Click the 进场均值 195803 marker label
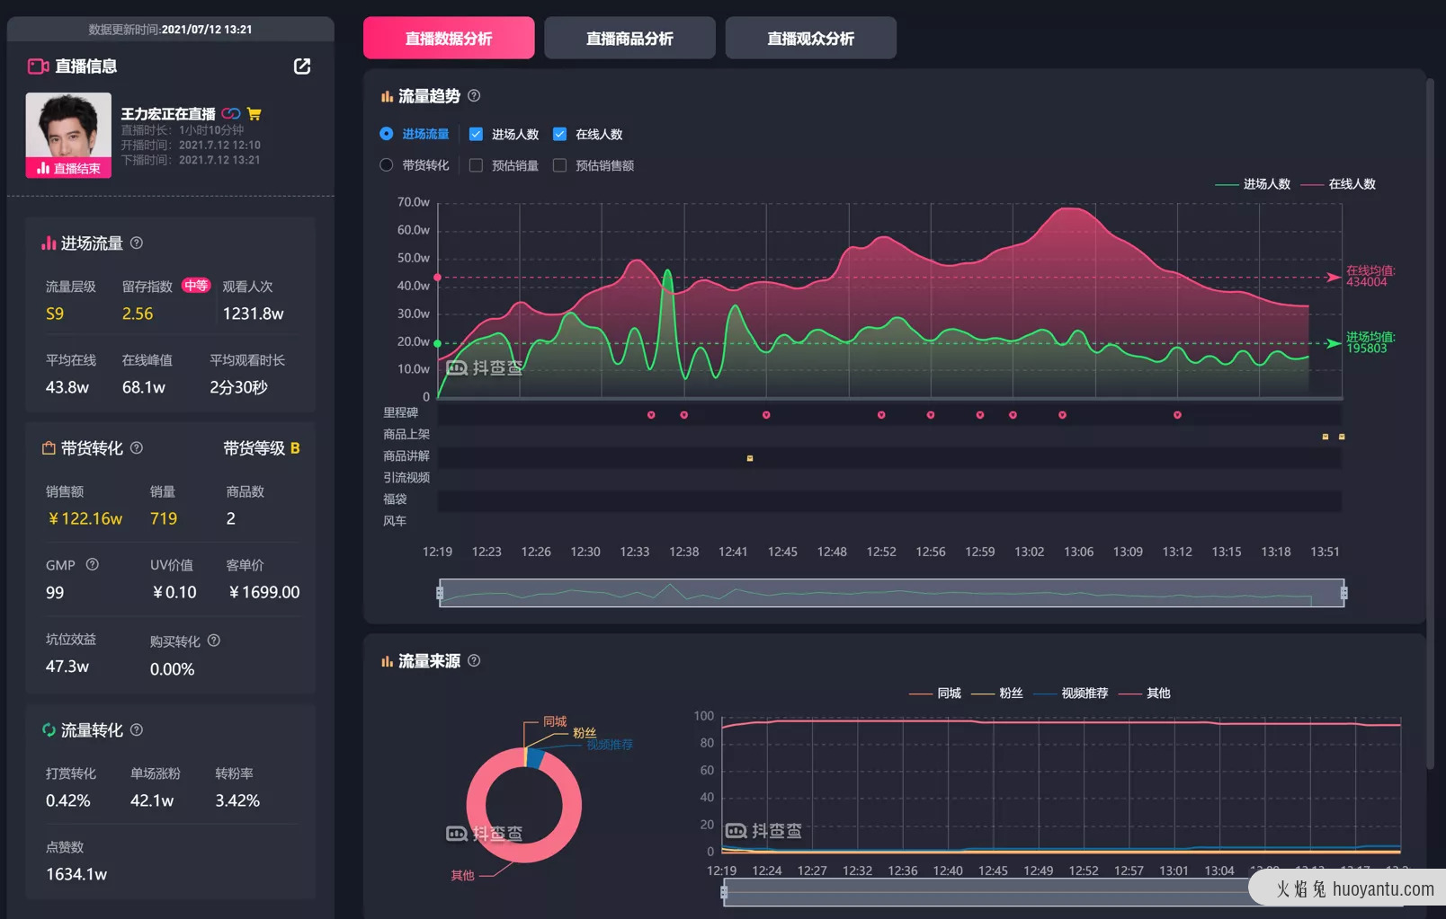The width and height of the screenshot is (1446, 919). pos(1370,342)
